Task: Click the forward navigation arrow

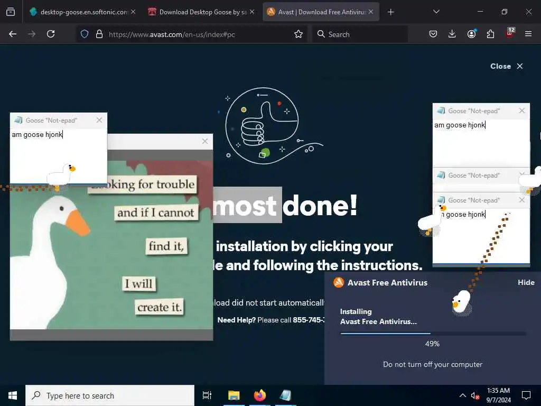Action: (32, 34)
